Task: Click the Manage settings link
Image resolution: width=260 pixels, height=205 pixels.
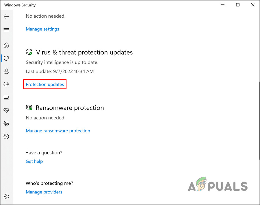Action: [42, 29]
